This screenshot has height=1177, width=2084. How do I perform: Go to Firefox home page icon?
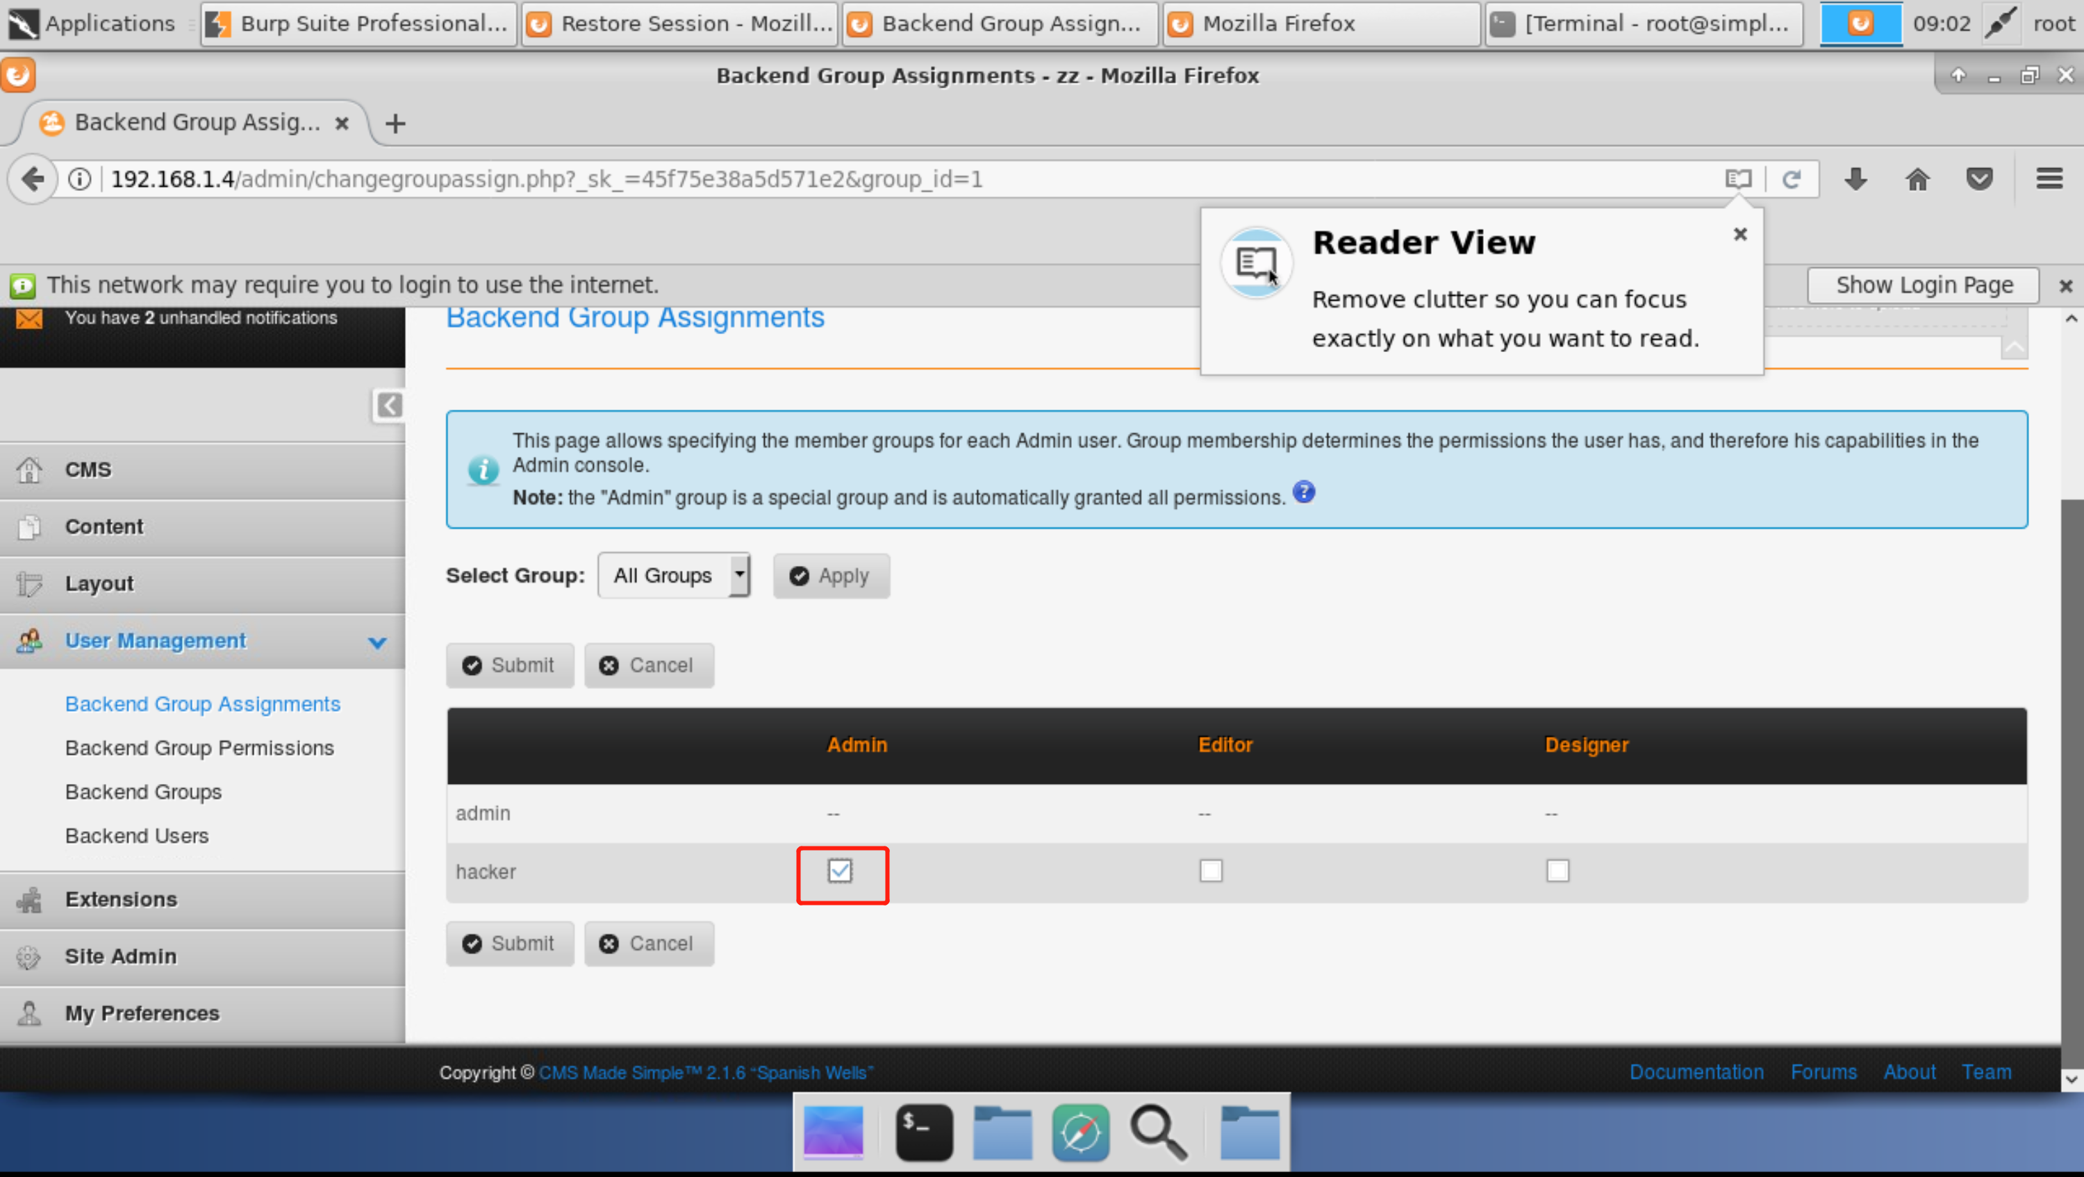tap(1917, 178)
